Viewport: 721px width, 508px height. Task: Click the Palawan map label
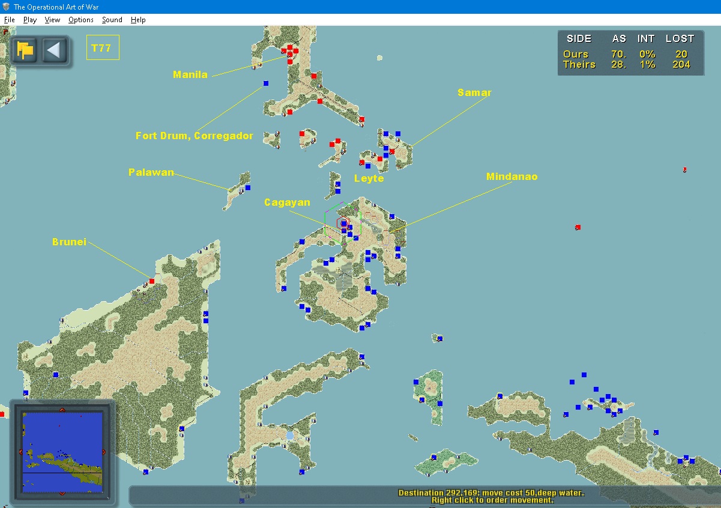click(151, 172)
